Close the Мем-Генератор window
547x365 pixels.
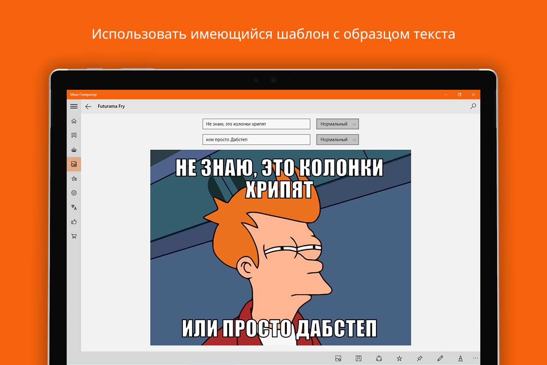(x=473, y=94)
